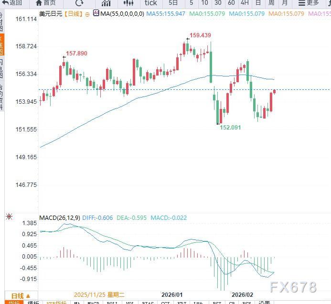Go to 首页 home page
This screenshot has height=304, width=331.
[46, 3]
